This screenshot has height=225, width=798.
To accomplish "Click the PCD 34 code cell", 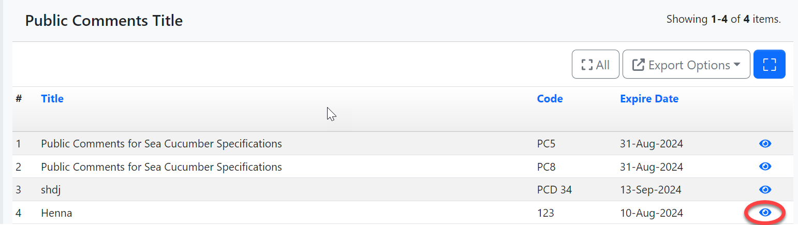I will (554, 190).
